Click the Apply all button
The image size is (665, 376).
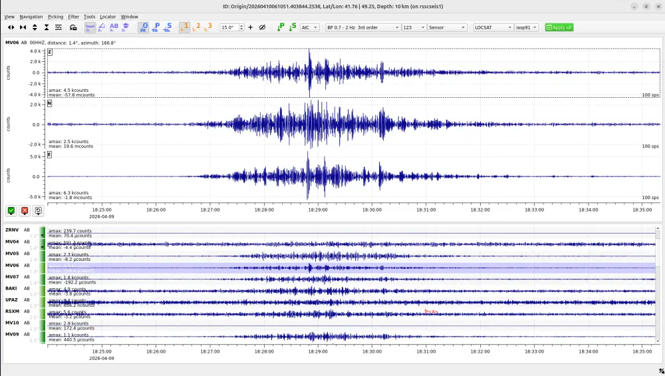coord(559,27)
